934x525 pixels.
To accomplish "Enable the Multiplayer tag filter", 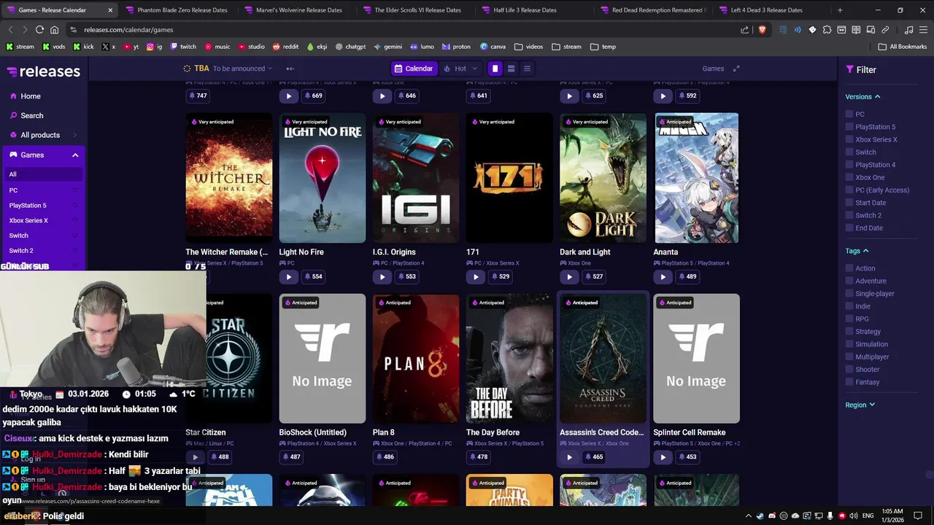I will (x=849, y=357).
